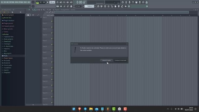
Task: Open the OPTIONS menu
Action: click(21, 2)
